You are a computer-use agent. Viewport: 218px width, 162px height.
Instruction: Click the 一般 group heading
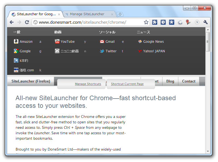tap(17, 32)
